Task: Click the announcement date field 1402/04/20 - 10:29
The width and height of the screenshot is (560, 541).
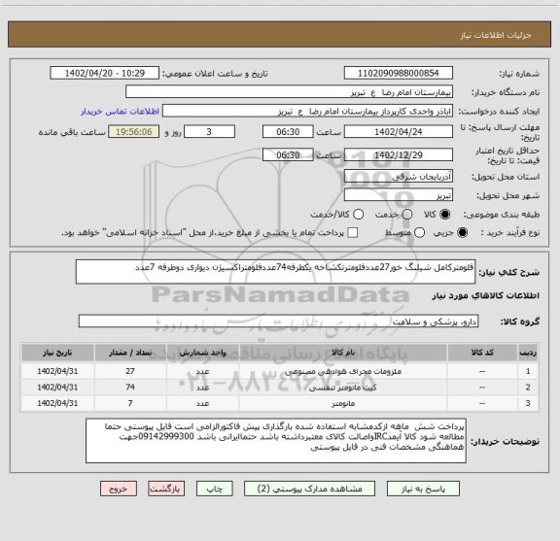Action: click(105, 73)
